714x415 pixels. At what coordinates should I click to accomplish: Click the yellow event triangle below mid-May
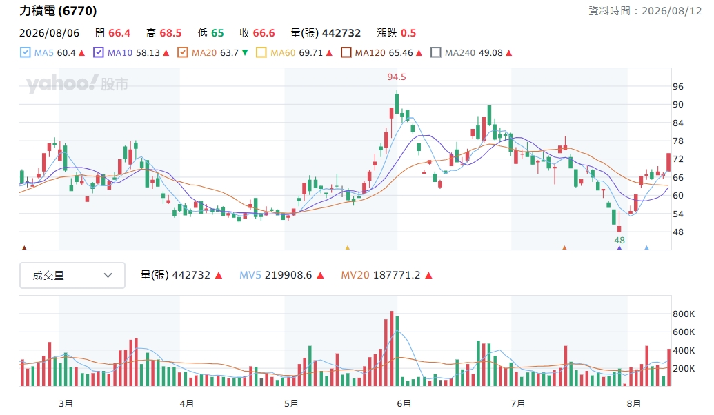[348, 247]
